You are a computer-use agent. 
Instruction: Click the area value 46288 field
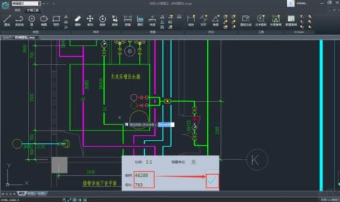144,175
